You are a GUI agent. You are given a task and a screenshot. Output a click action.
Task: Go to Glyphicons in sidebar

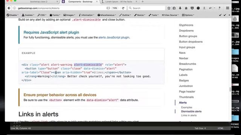(186, 25)
